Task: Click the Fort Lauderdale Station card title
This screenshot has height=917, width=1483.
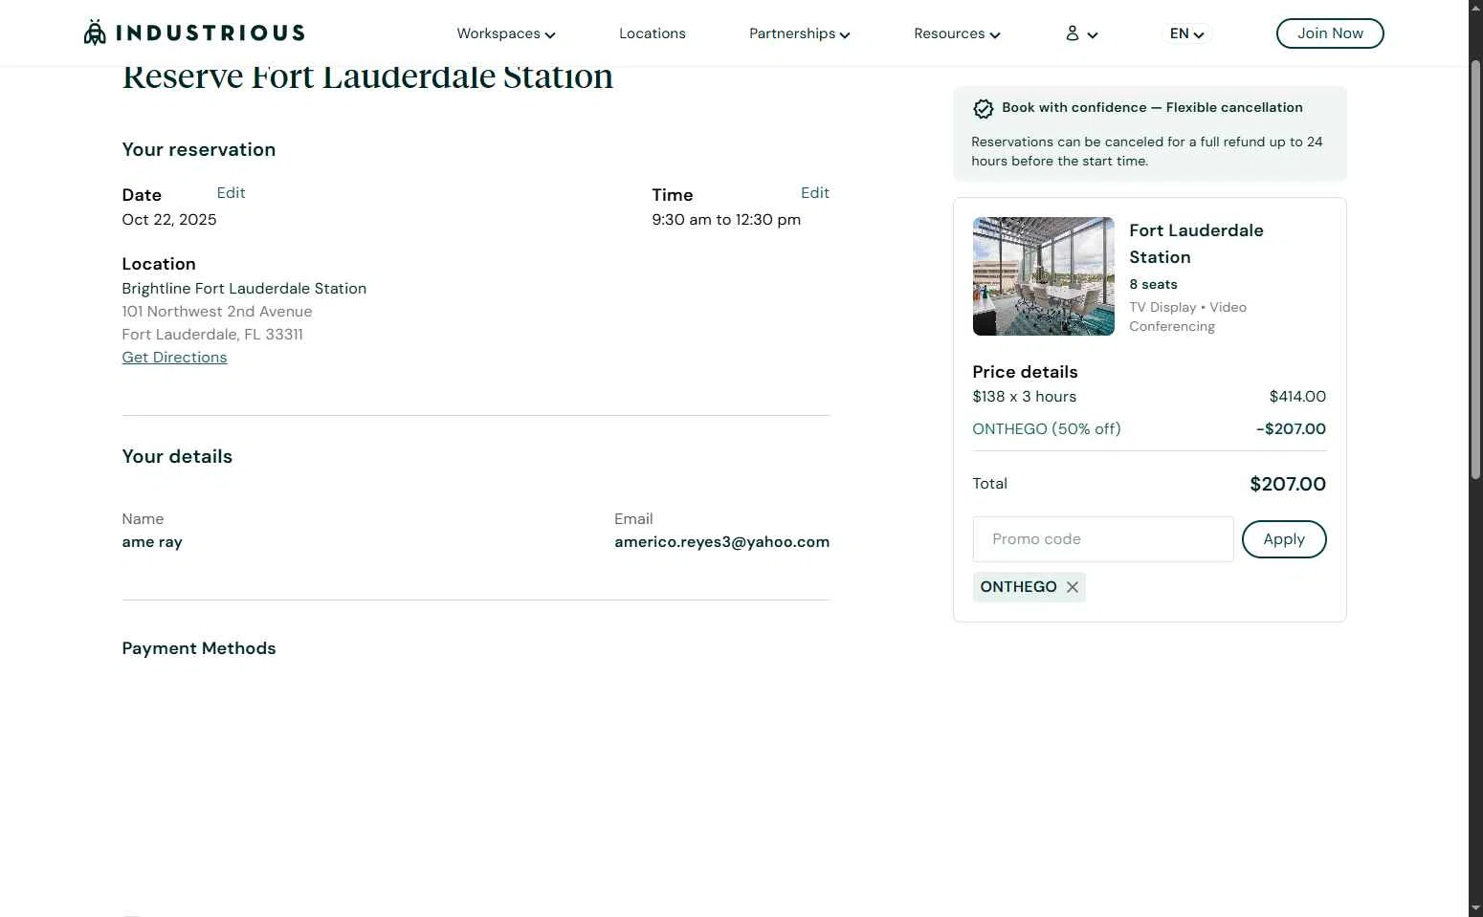Action: pyautogui.click(x=1196, y=244)
